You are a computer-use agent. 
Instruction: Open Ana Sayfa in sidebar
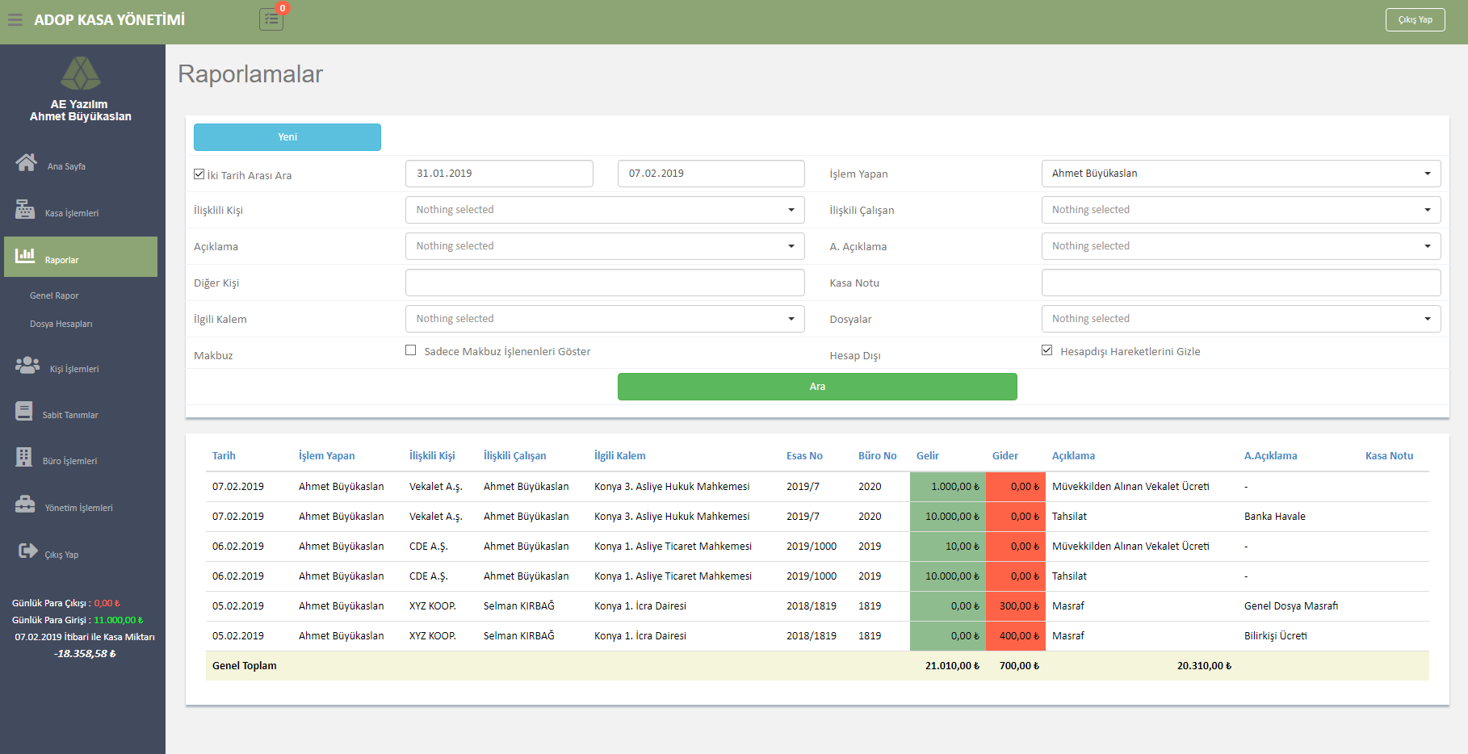(x=66, y=166)
